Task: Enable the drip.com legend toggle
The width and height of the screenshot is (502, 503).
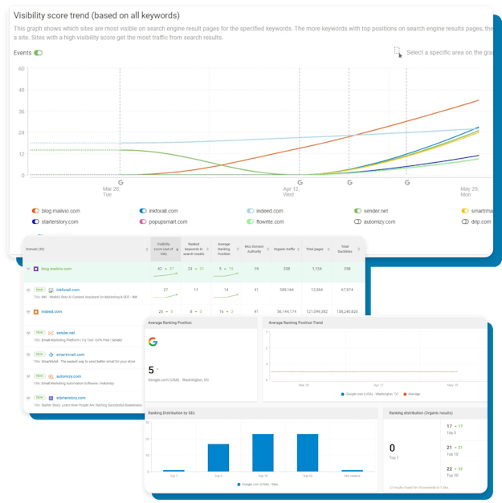Action: pos(465,221)
